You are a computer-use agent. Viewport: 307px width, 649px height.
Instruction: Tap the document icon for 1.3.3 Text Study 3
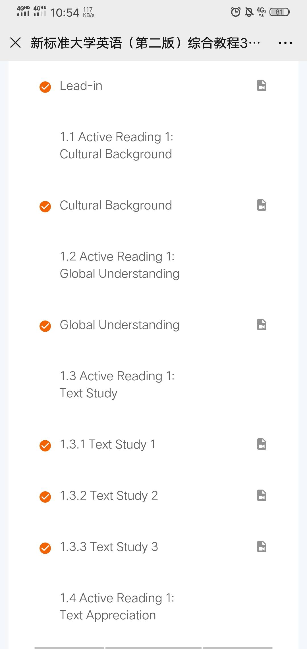pos(262,547)
